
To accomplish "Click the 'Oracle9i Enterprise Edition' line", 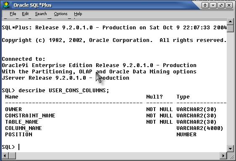I will tap(99, 65).
